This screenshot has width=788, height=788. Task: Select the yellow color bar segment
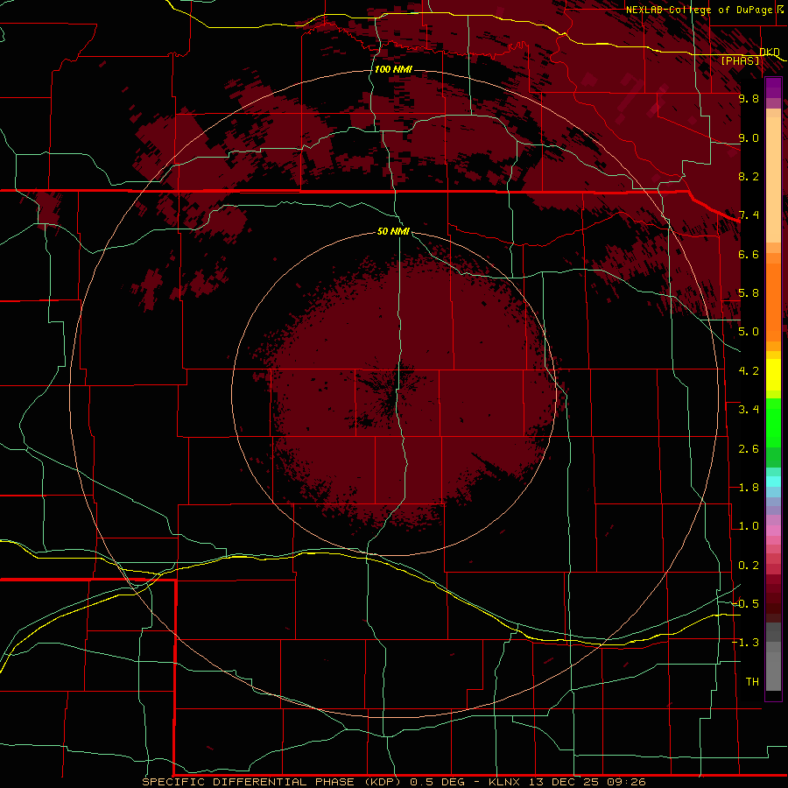(773, 375)
